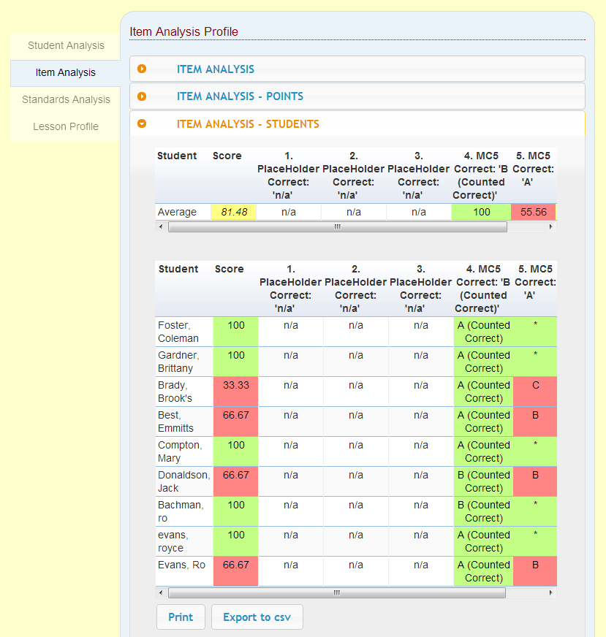Screen dimensions: 606x637
Task: Switch to the Standards Analysis tab
Action: (x=66, y=99)
